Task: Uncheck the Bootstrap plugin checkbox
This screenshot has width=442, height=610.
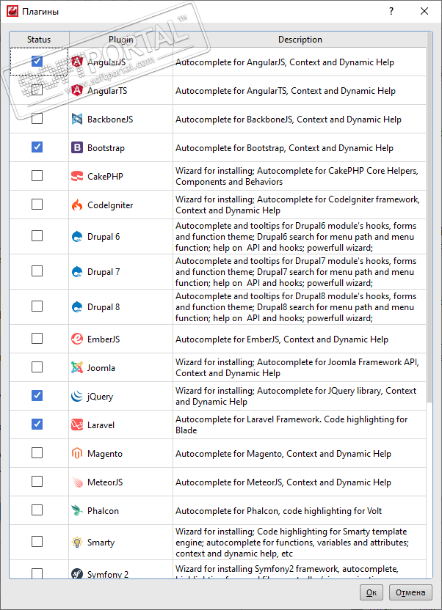Action: pyautogui.click(x=37, y=147)
